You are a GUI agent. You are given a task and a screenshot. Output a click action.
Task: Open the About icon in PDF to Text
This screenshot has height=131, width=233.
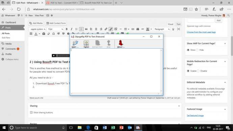click(121, 44)
